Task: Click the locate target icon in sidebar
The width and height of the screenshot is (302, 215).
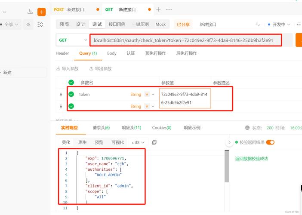Action: (x=28, y=25)
